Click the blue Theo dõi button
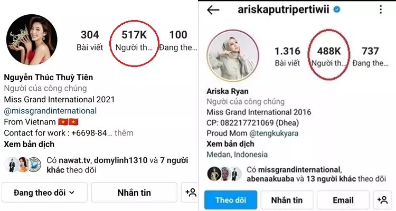 [x=231, y=200]
